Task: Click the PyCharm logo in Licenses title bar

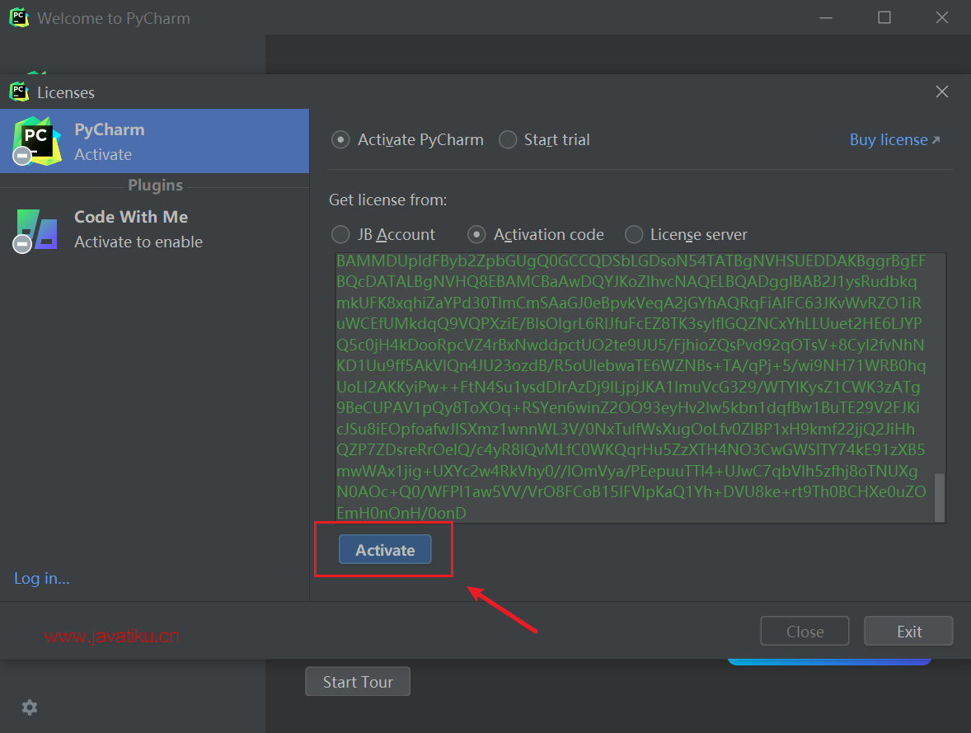Action: click(19, 92)
